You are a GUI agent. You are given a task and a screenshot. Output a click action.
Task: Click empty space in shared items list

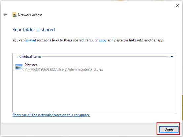[94, 92]
